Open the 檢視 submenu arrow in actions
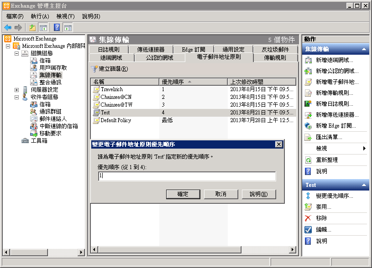This screenshot has height=268, width=372. (x=364, y=149)
